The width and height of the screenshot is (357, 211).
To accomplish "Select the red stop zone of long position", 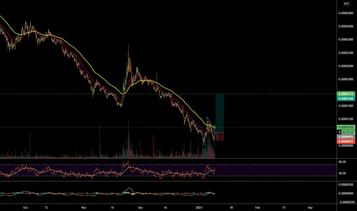I will [220, 137].
